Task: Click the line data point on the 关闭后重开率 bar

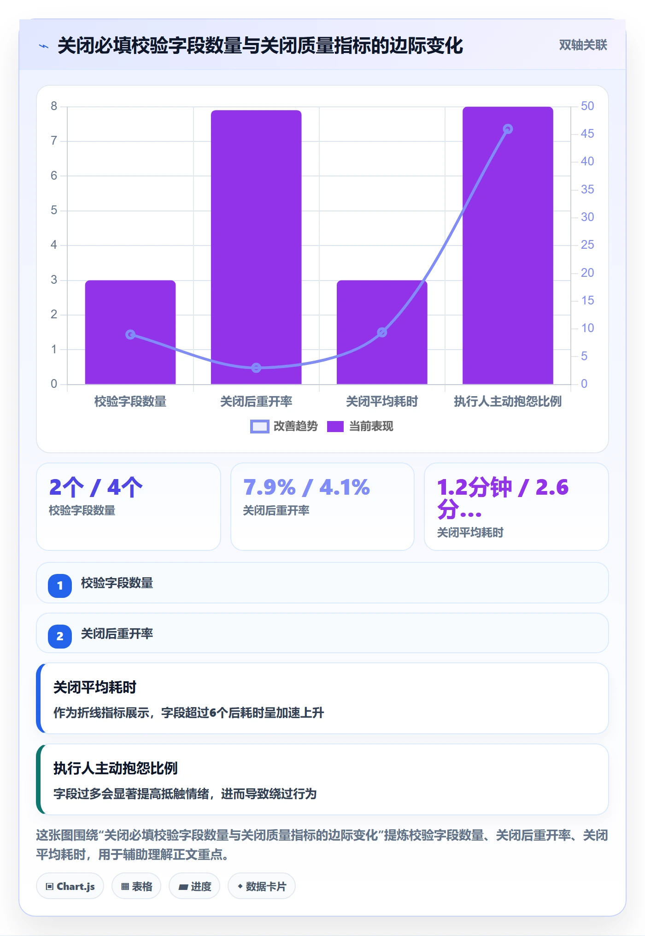Action: click(256, 368)
